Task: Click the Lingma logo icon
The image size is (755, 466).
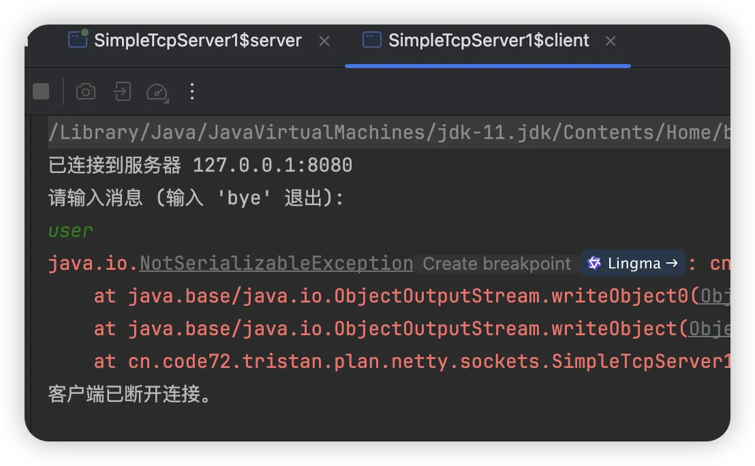Action: 594,264
